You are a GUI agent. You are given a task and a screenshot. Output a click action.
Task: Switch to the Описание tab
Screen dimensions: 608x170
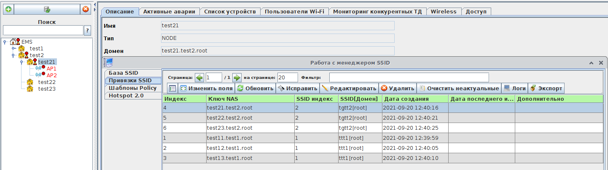(120, 11)
